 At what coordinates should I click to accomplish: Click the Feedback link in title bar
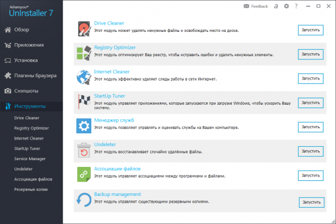[255, 6]
